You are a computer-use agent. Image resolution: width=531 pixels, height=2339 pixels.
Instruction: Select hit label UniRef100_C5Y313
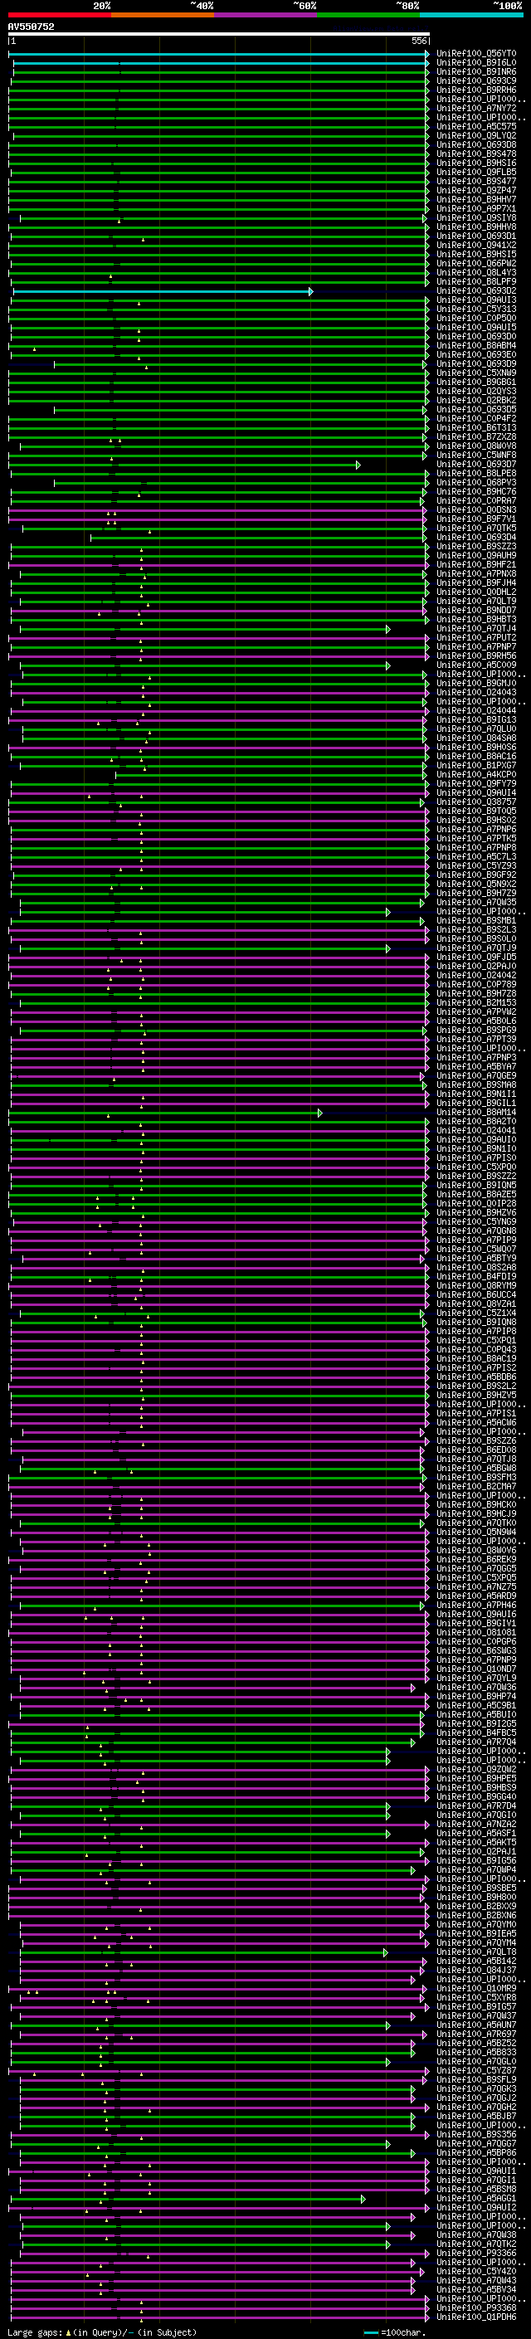pyautogui.click(x=475, y=309)
